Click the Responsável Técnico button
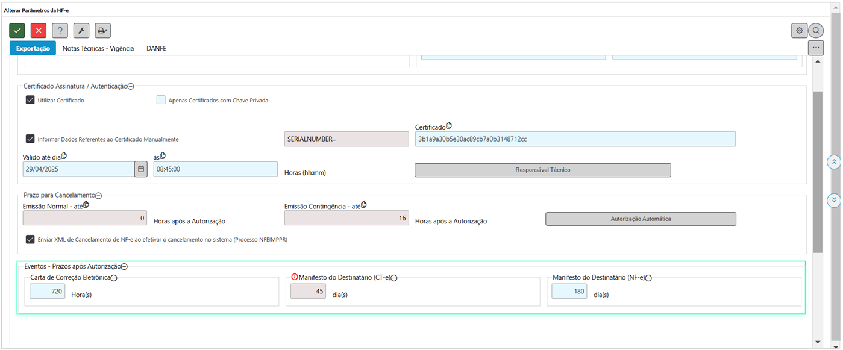Image resolution: width=843 pixels, height=350 pixels. (542, 170)
